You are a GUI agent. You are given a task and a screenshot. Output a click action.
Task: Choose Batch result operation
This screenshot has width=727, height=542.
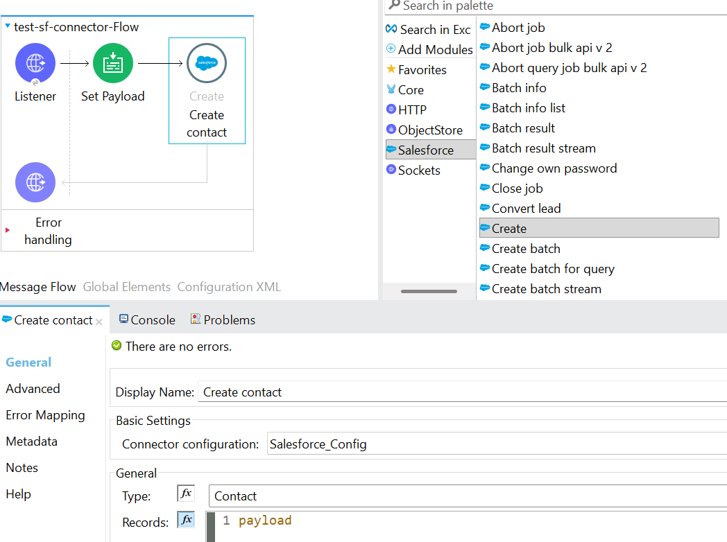[517, 128]
